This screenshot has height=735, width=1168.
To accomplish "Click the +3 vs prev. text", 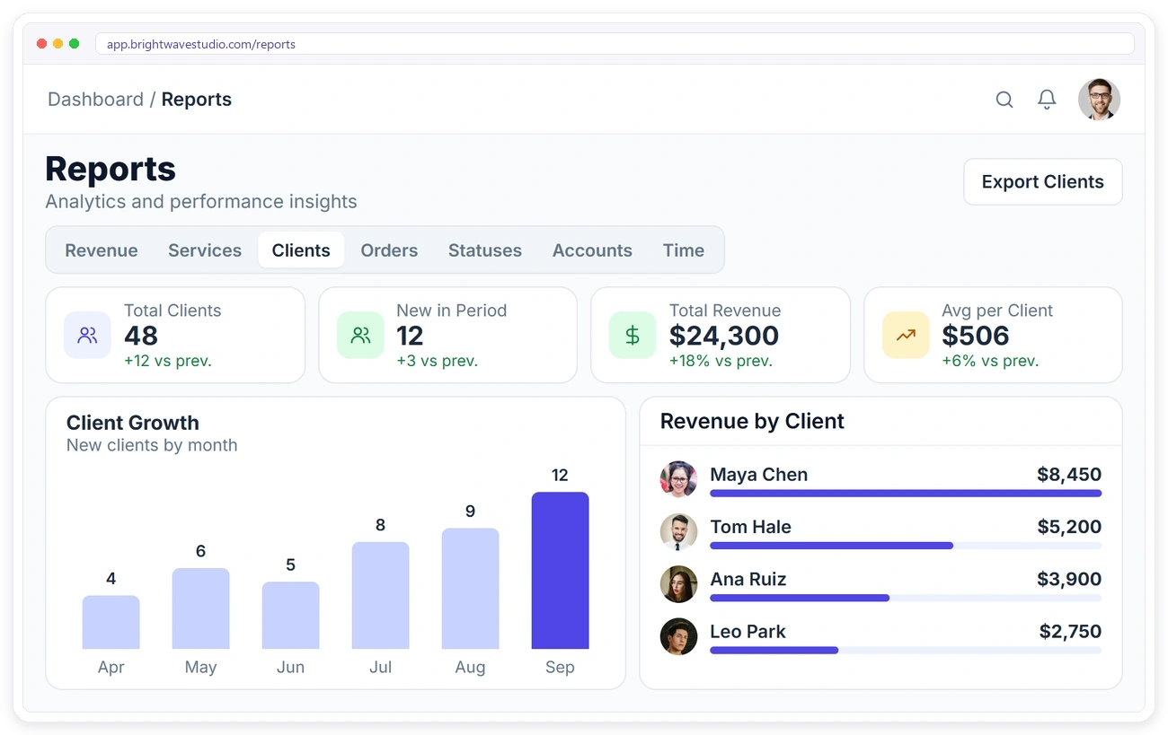I will click(x=437, y=361).
